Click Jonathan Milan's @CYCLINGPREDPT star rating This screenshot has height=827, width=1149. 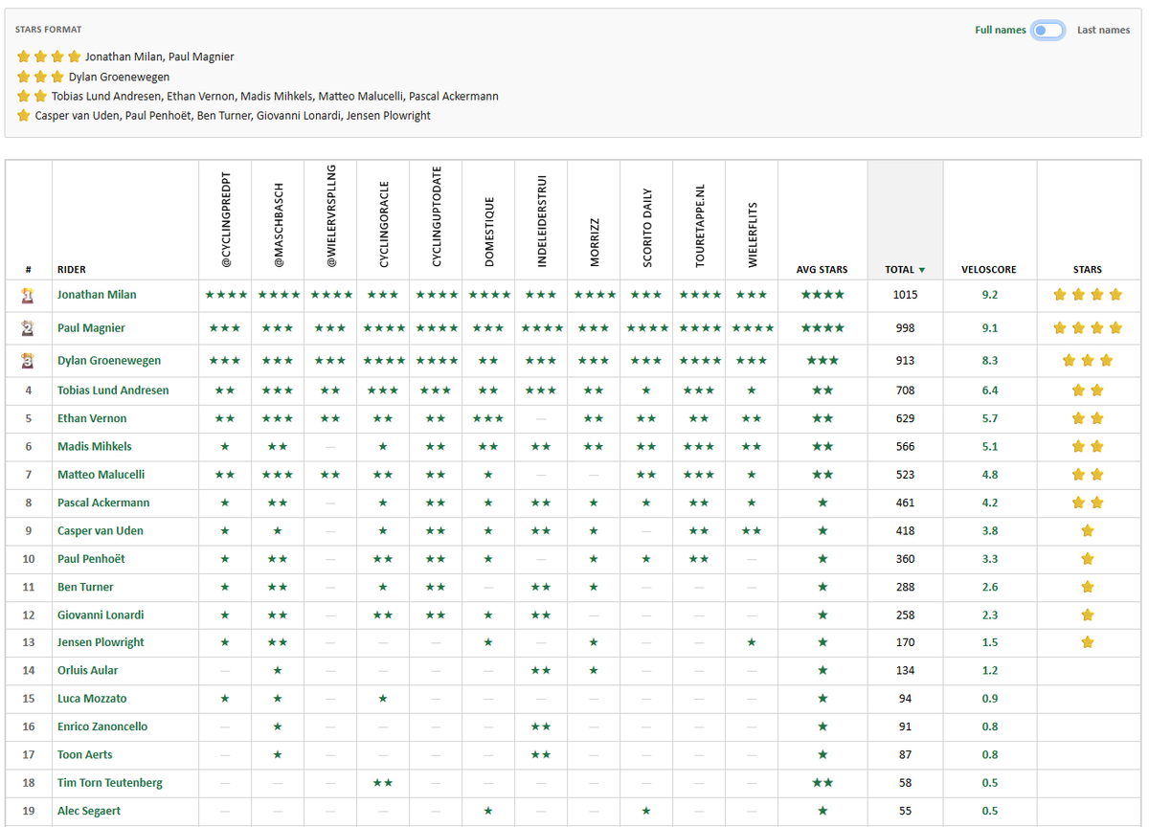tap(226, 295)
